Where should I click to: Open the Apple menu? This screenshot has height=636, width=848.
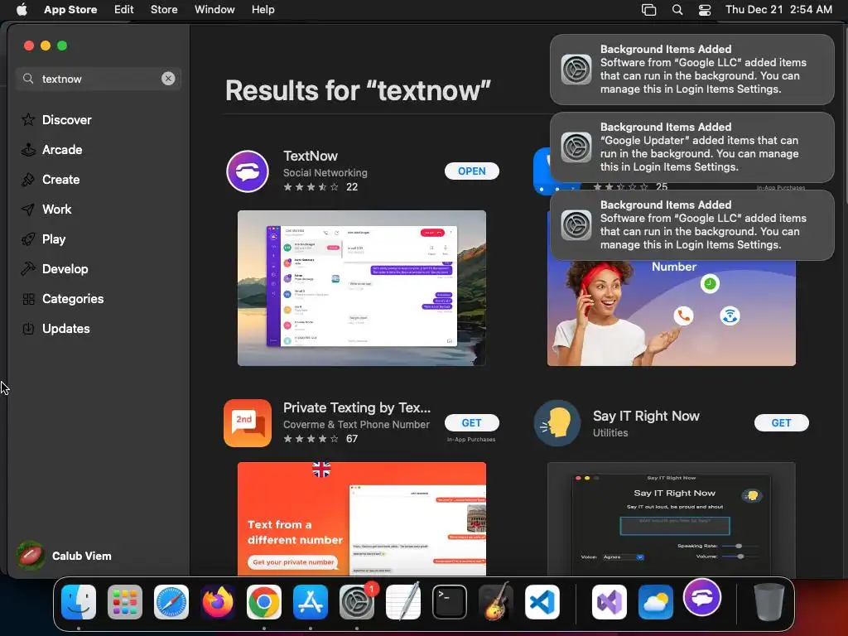pos(22,9)
